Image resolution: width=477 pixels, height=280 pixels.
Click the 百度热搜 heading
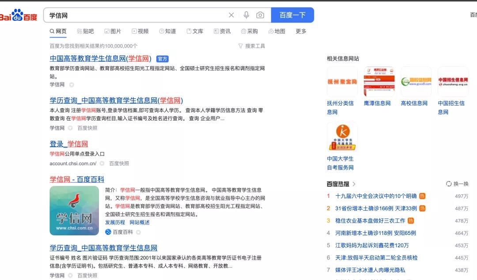338,184
